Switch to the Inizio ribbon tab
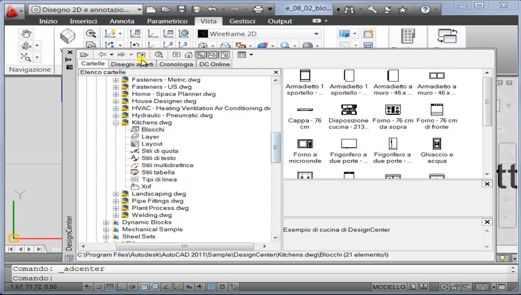 pyautogui.click(x=48, y=21)
